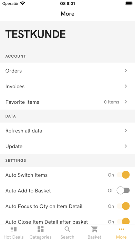Toggle Auto Close Item Detail after basket

(123, 221)
